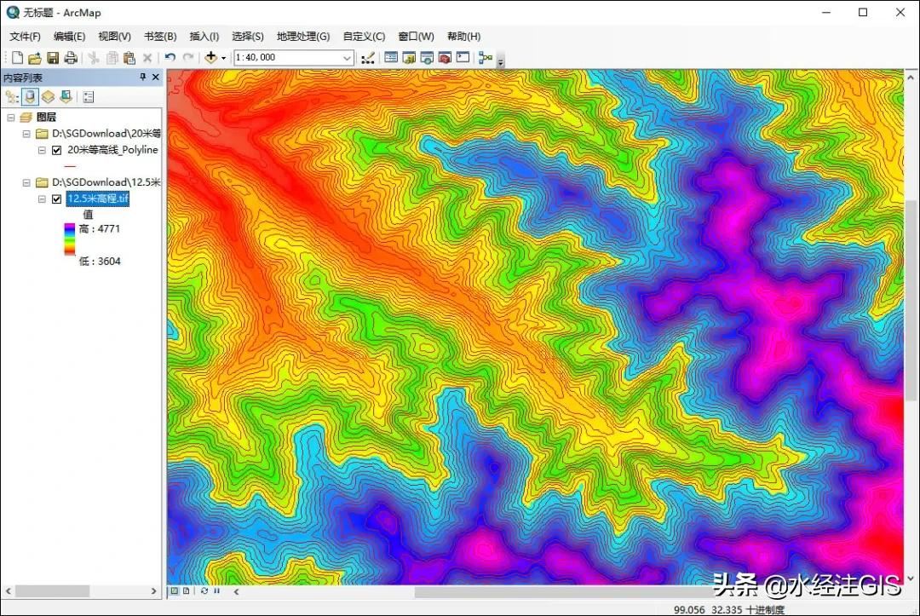Open toolbar options overflow arrow
The width and height of the screenshot is (920, 616).
pyautogui.click(x=501, y=61)
